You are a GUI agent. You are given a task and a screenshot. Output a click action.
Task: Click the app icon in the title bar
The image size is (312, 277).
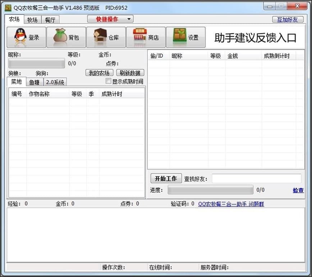pos(7,6)
